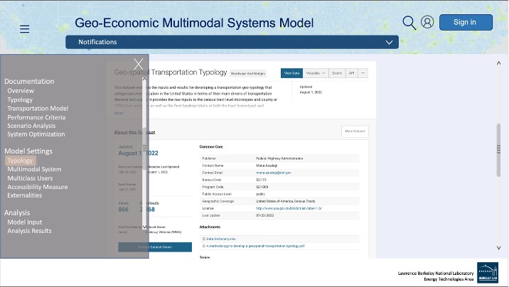The width and height of the screenshot is (509, 287).
Task: Click the side panel scroll up arrow
Action: 144,79
